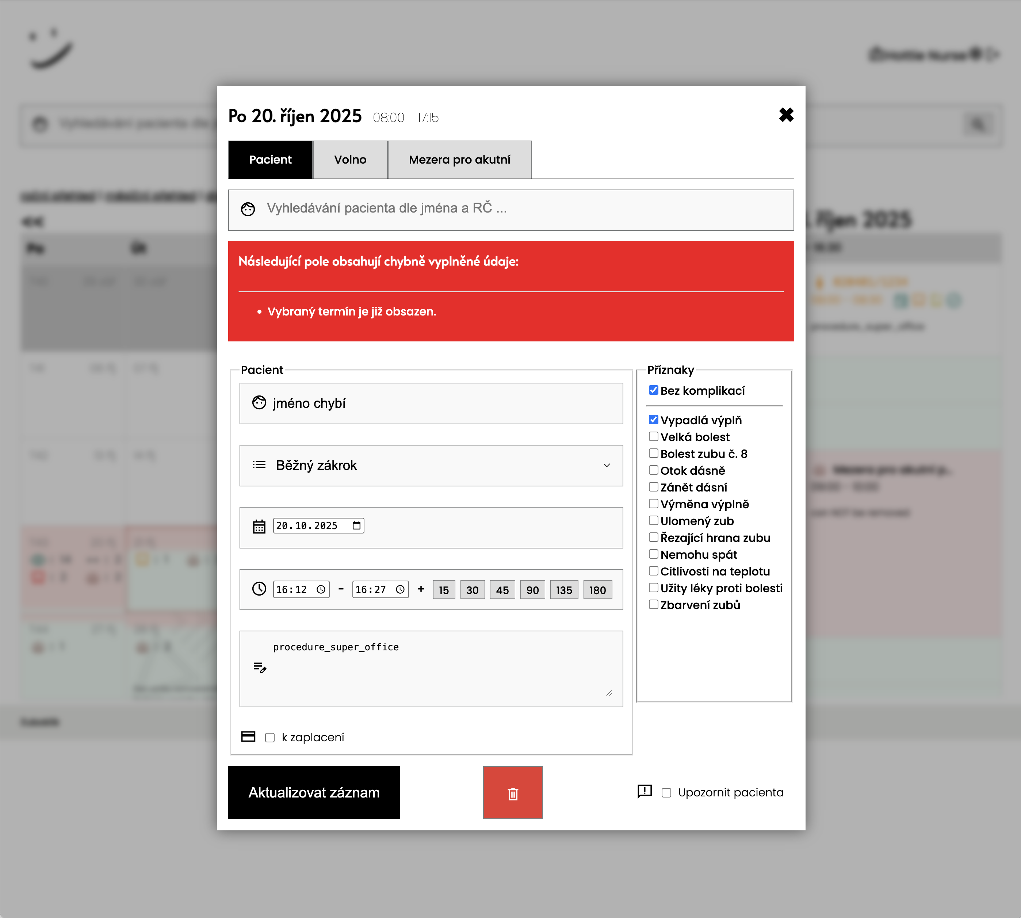The image size is (1021, 918).
Task: Close the dialog with the X
Action: coord(786,115)
